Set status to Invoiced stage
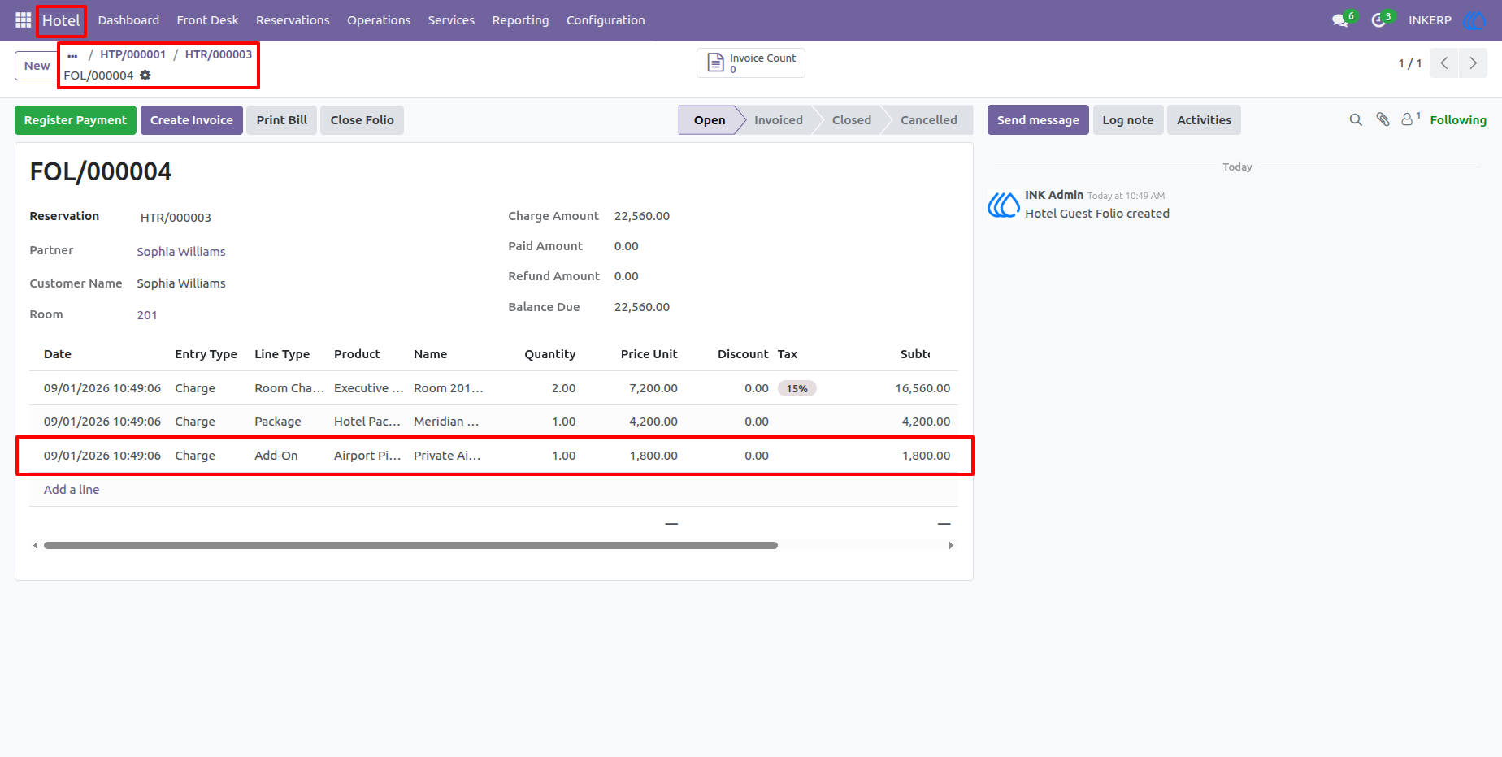This screenshot has height=757, width=1502. tap(778, 120)
